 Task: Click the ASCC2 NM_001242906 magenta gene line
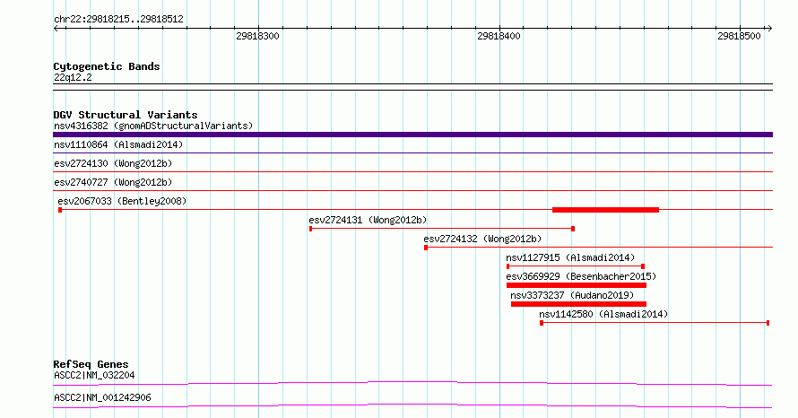click(412, 405)
